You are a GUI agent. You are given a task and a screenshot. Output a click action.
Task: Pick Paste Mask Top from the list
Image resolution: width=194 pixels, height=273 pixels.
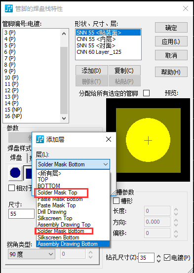73,205
